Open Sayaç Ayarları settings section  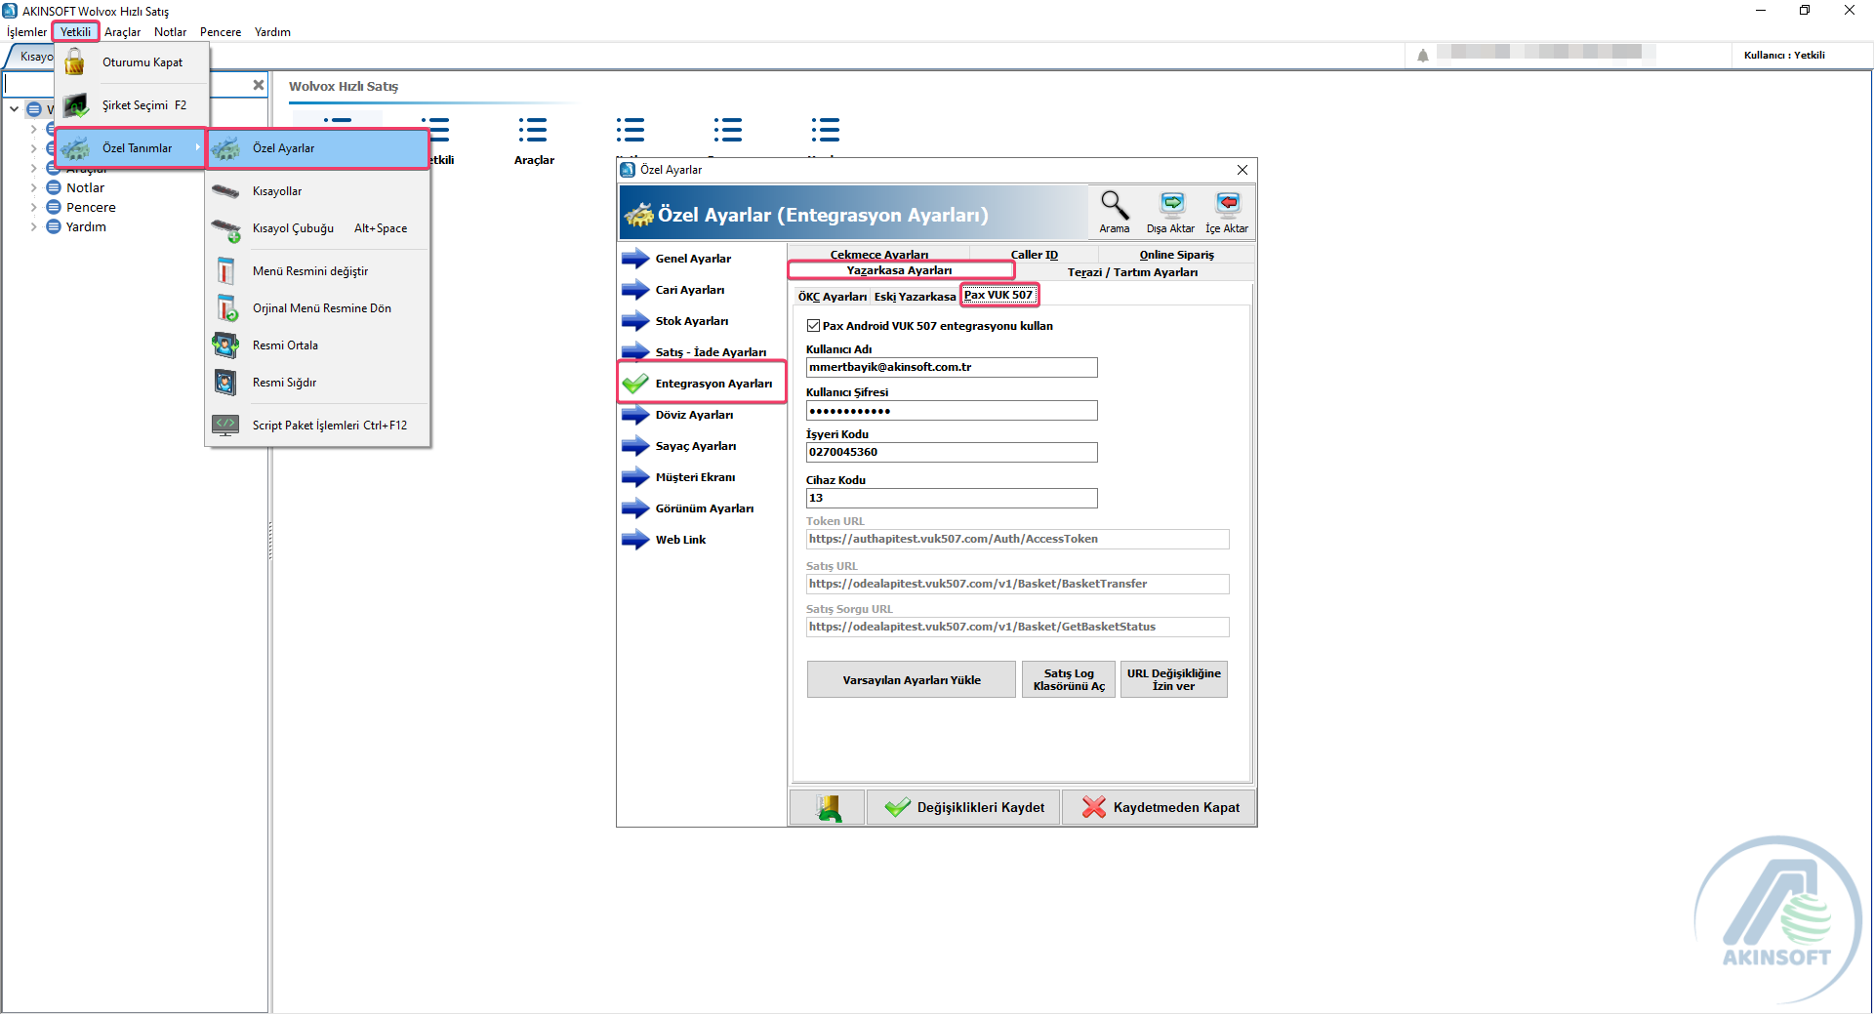tap(696, 446)
